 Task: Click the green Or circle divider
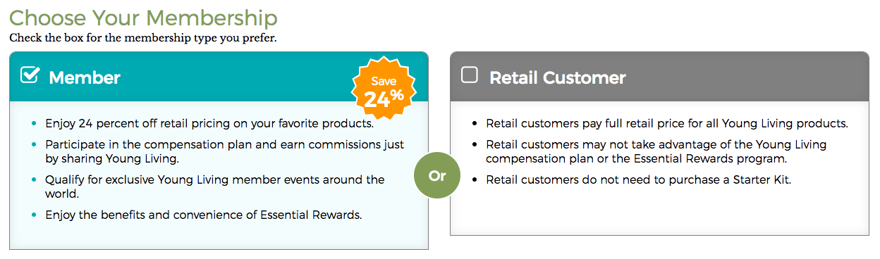(437, 176)
